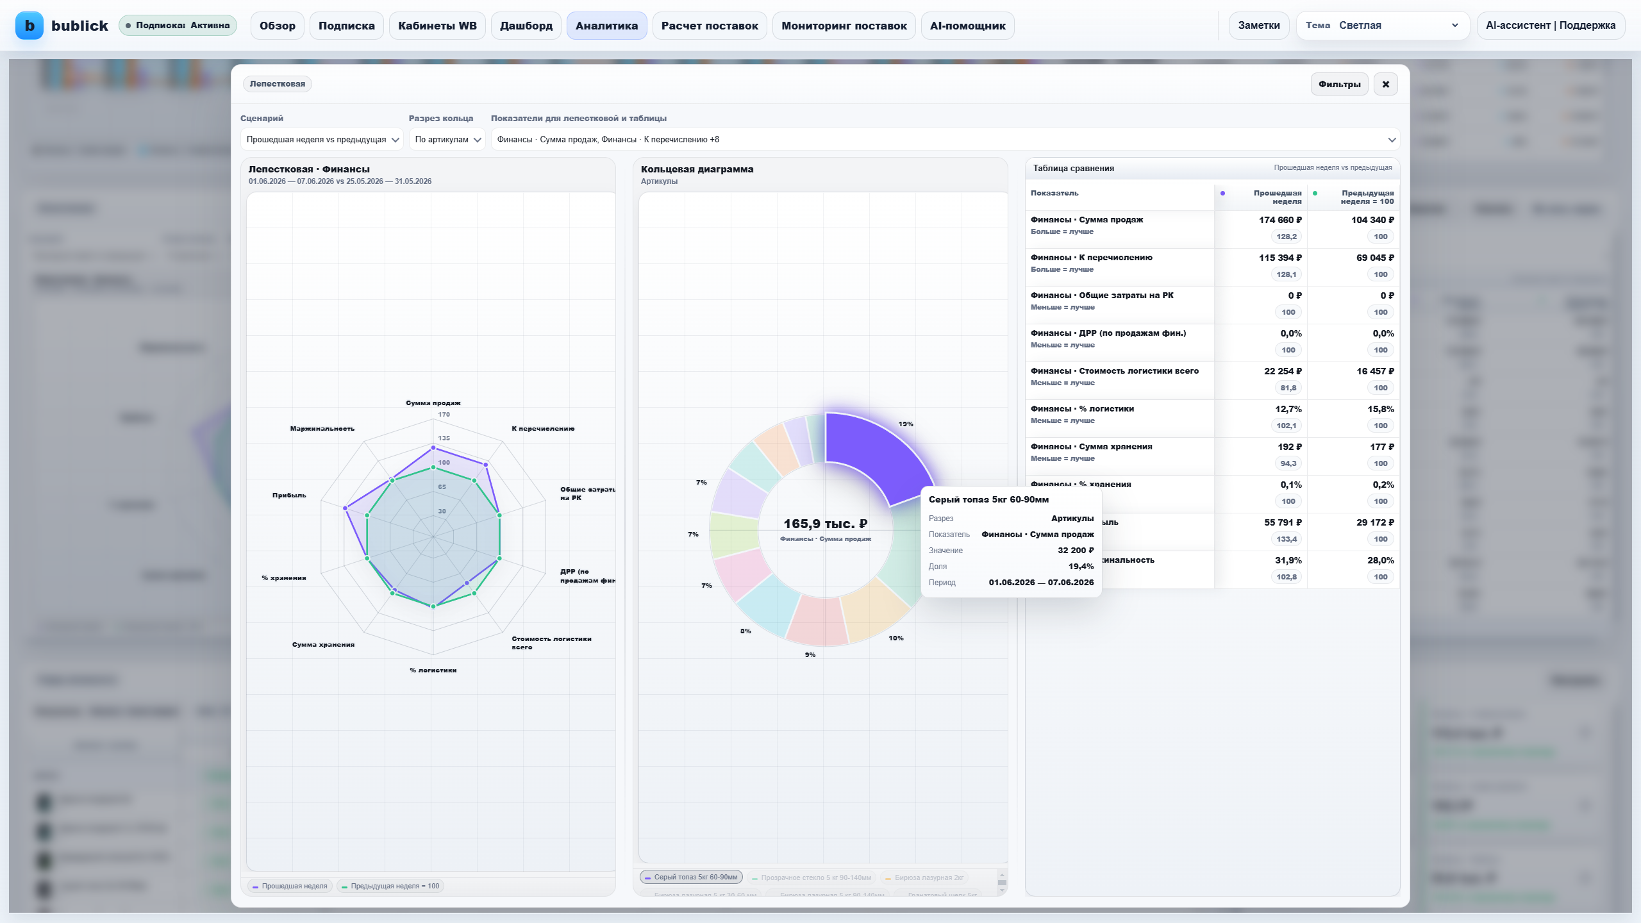This screenshot has width=1641, height=923.
Task: Open the Мониторинг поставок tab
Action: coord(844,26)
